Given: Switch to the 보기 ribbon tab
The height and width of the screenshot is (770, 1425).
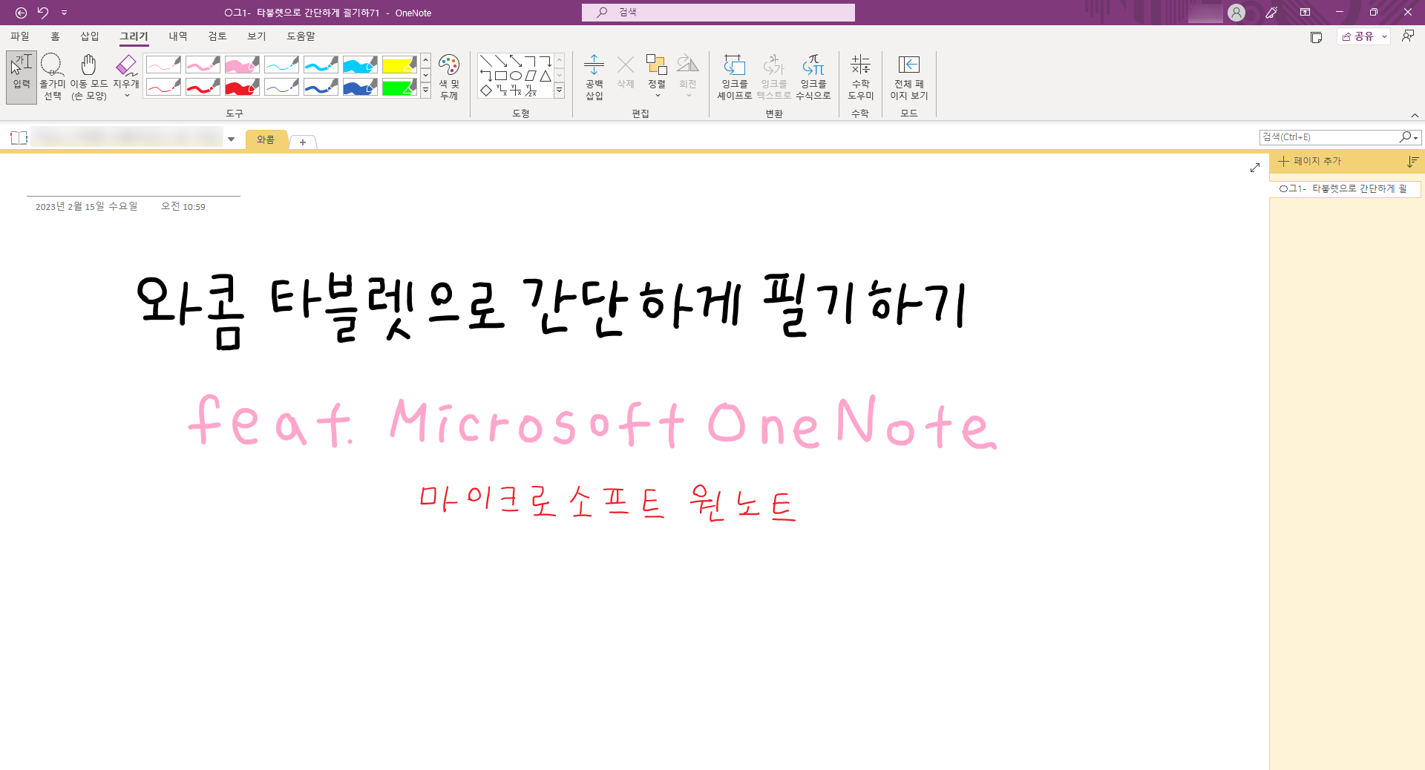Looking at the screenshot, I should tap(257, 36).
